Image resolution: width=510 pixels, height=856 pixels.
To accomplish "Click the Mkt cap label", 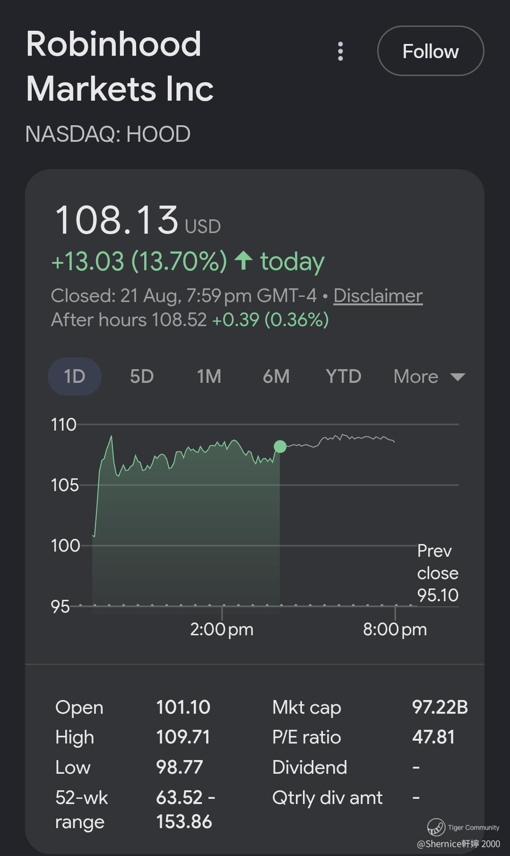I will coord(307,708).
